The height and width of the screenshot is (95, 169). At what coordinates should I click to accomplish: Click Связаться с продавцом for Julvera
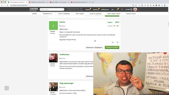tap(94, 47)
